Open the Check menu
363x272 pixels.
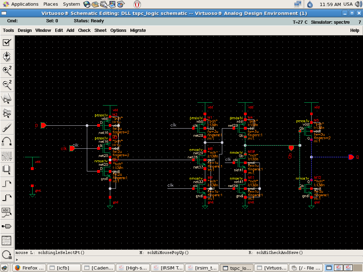coord(84,30)
